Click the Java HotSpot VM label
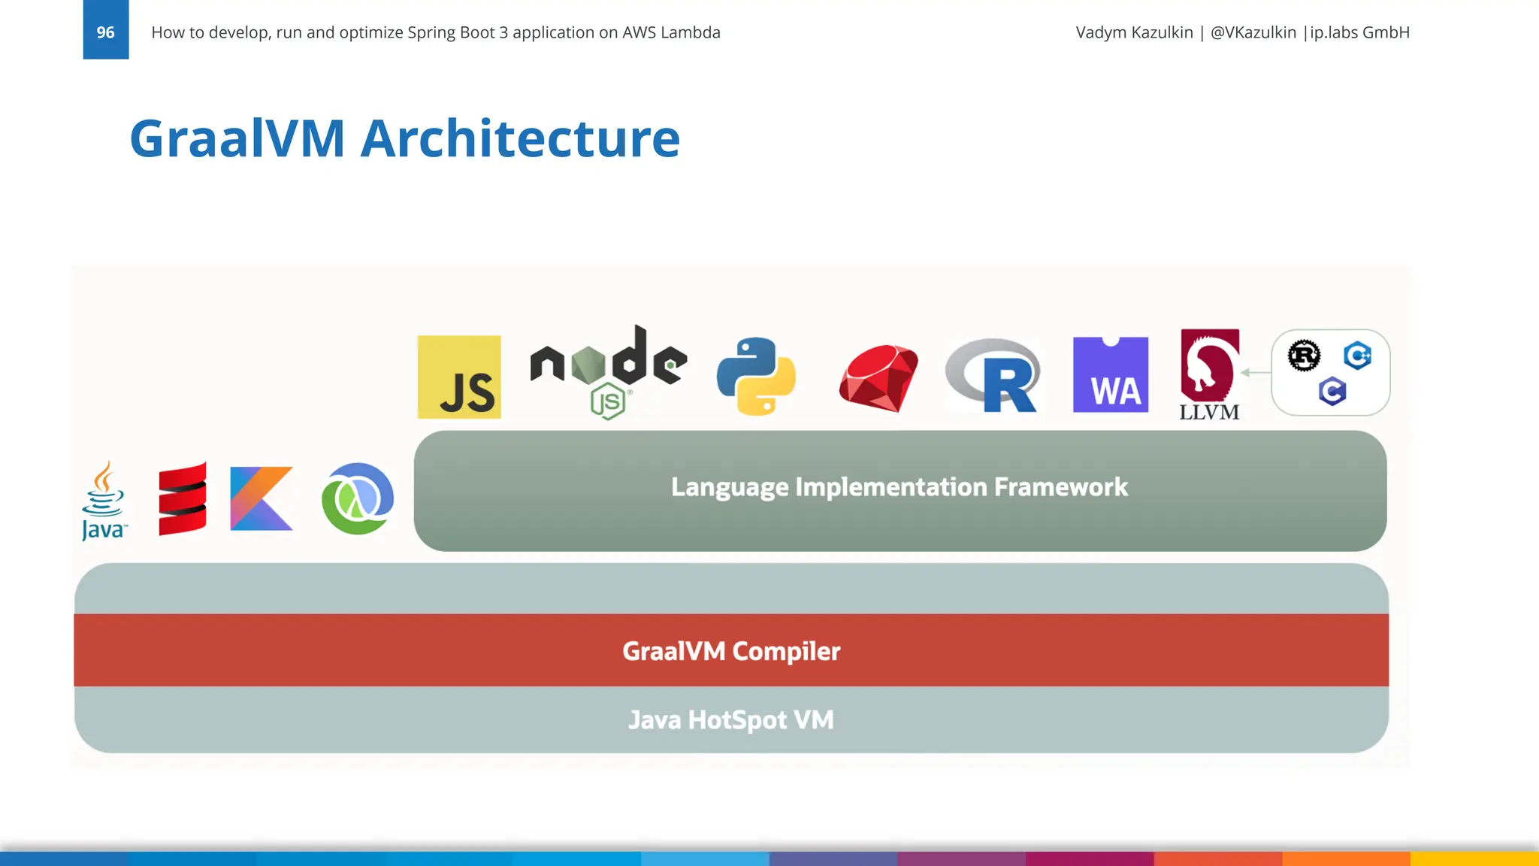Viewport: 1539px width, 866px height. click(x=730, y=719)
